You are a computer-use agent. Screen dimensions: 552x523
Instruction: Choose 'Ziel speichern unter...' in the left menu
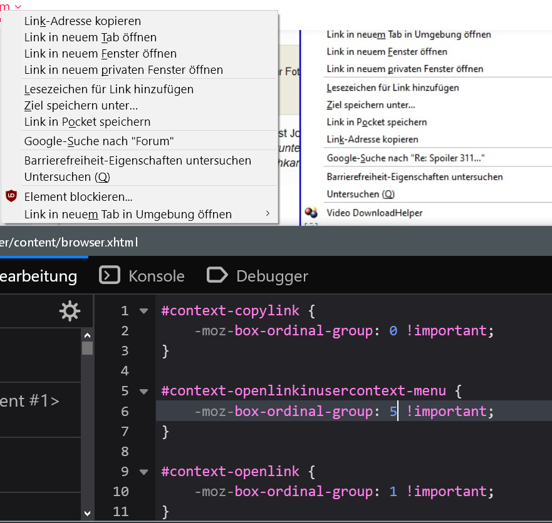pos(81,106)
